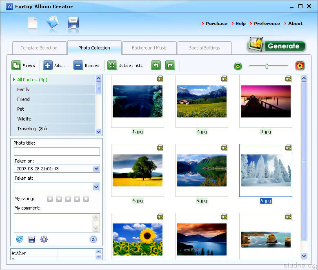
Task: Expand the Taken at dropdown
Action: (x=96, y=187)
